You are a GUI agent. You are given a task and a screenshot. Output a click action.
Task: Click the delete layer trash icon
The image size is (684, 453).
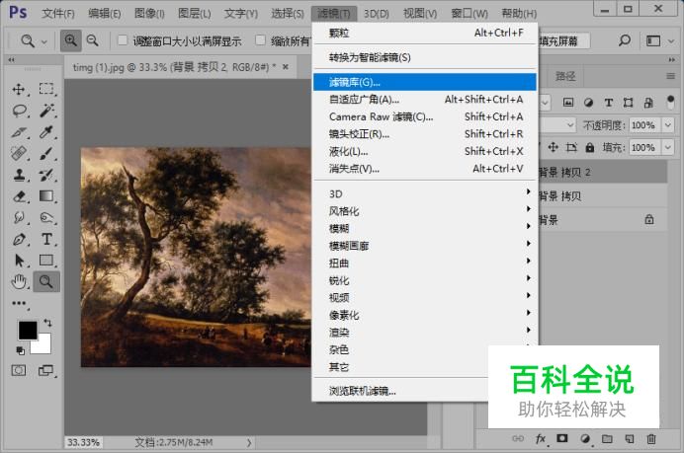pyautogui.click(x=650, y=438)
